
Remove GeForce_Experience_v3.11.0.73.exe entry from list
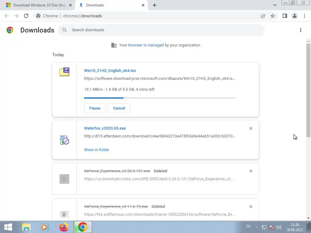[x=251, y=206]
